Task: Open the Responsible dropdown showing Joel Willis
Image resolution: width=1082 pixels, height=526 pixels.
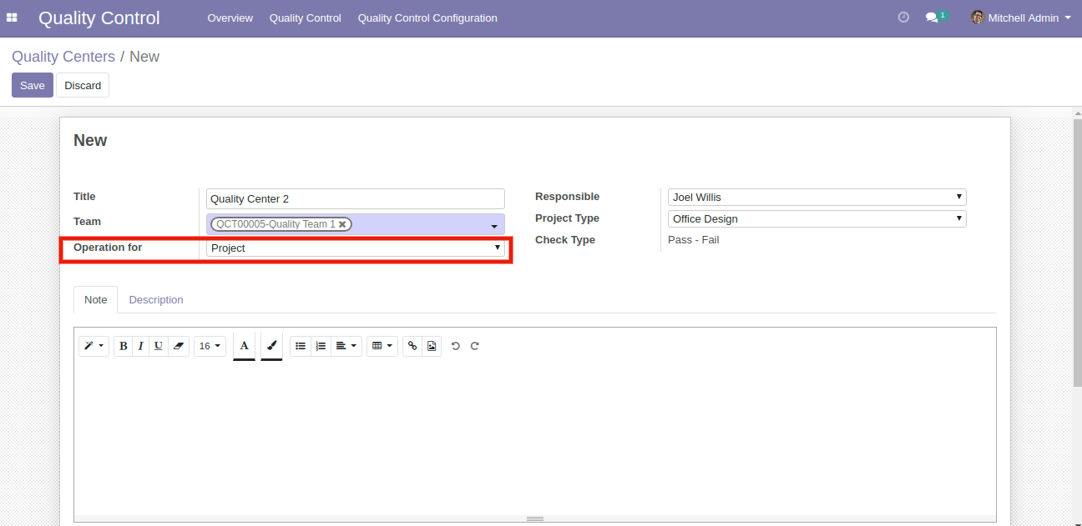Action: point(817,198)
